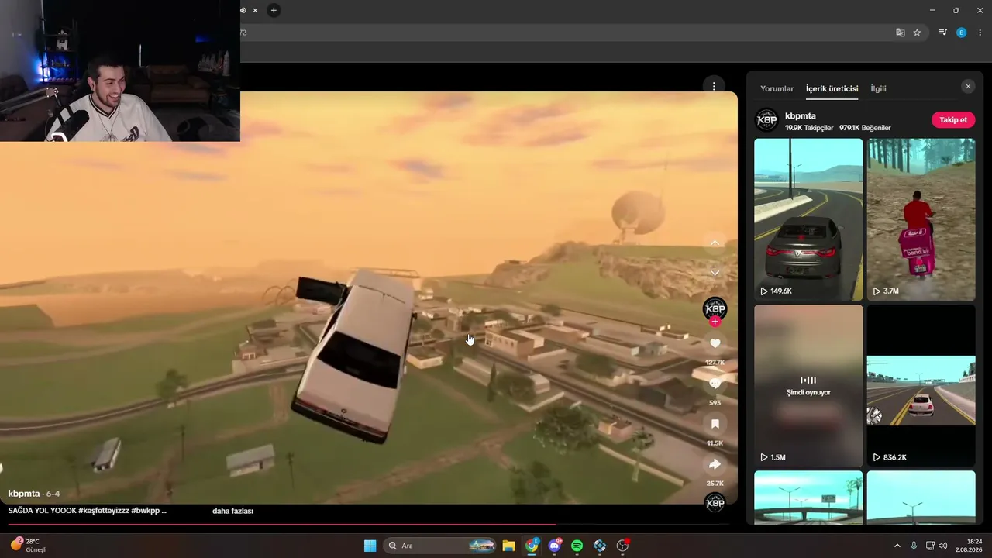Open Discord from the taskbar
Viewport: 992px width, 558px height.
[x=554, y=546]
